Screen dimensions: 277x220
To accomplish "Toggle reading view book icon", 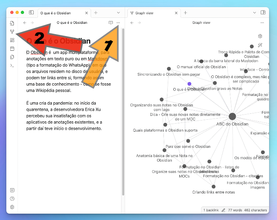I will 111,23.
